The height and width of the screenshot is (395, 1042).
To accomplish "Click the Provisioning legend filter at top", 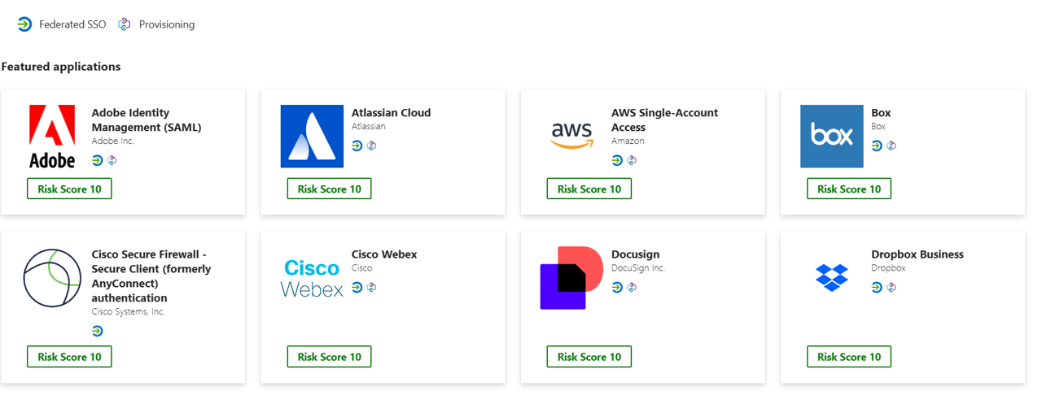I will [156, 24].
